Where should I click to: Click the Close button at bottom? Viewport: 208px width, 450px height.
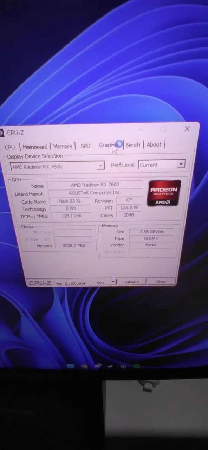point(161,282)
